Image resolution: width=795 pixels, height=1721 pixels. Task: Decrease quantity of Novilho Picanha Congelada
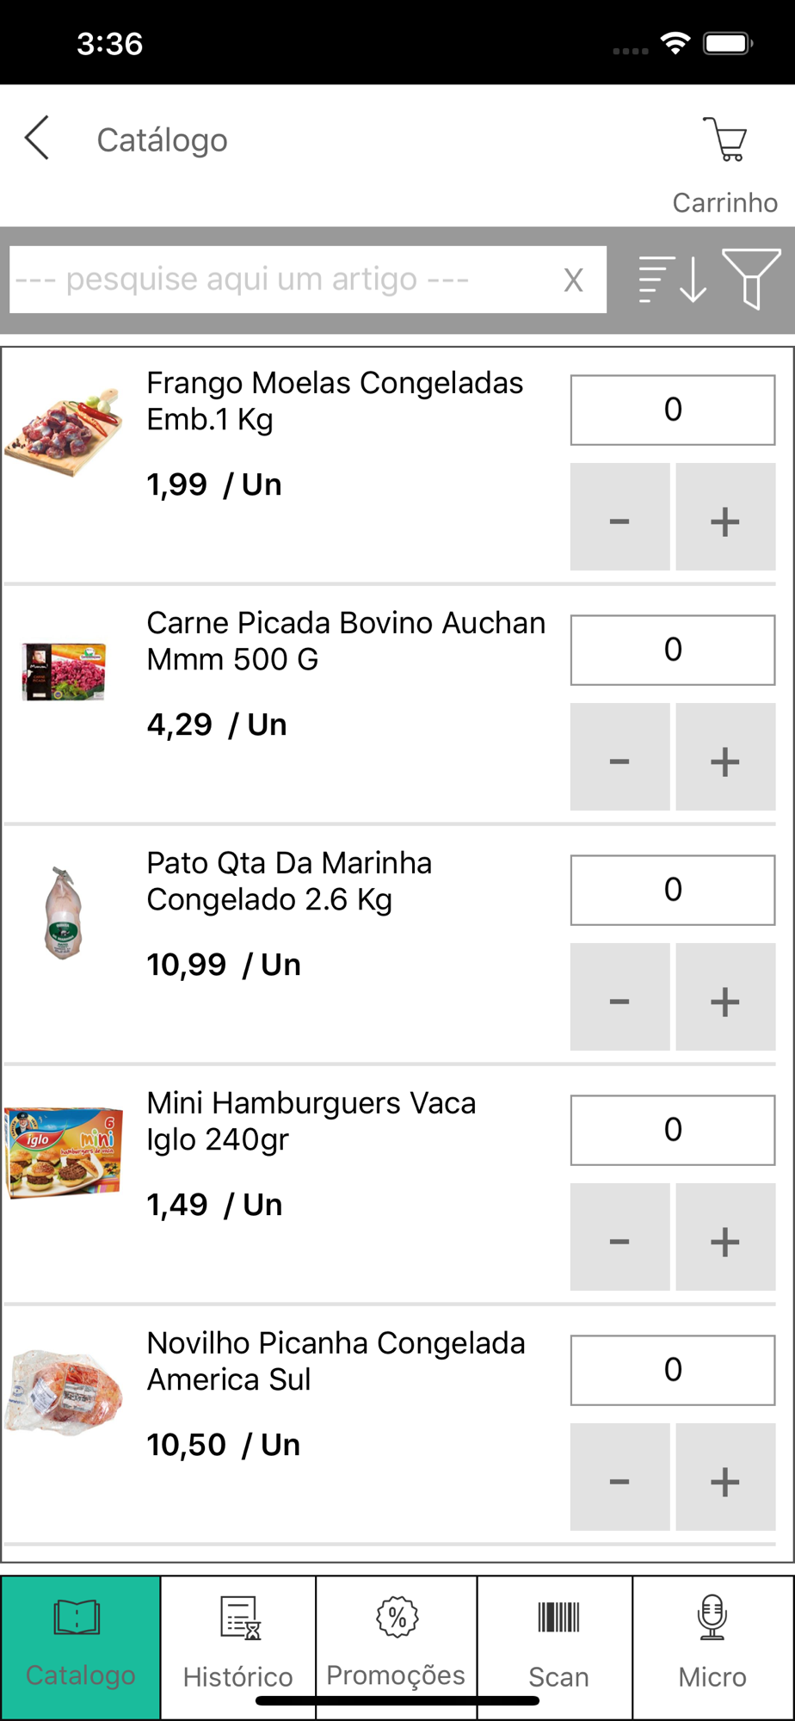[x=619, y=1478]
